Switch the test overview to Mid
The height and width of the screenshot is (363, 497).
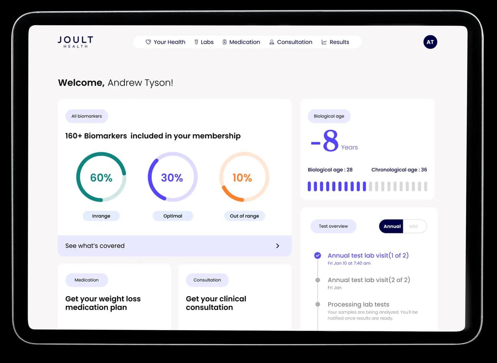tap(413, 226)
